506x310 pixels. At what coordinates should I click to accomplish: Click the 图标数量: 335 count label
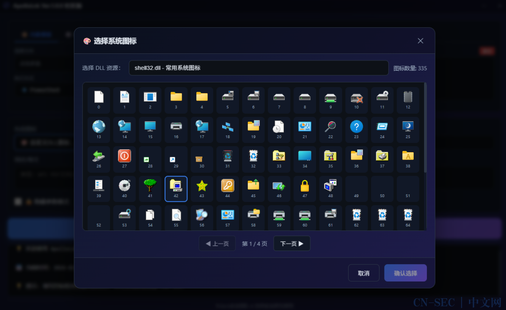click(x=410, y=68)
